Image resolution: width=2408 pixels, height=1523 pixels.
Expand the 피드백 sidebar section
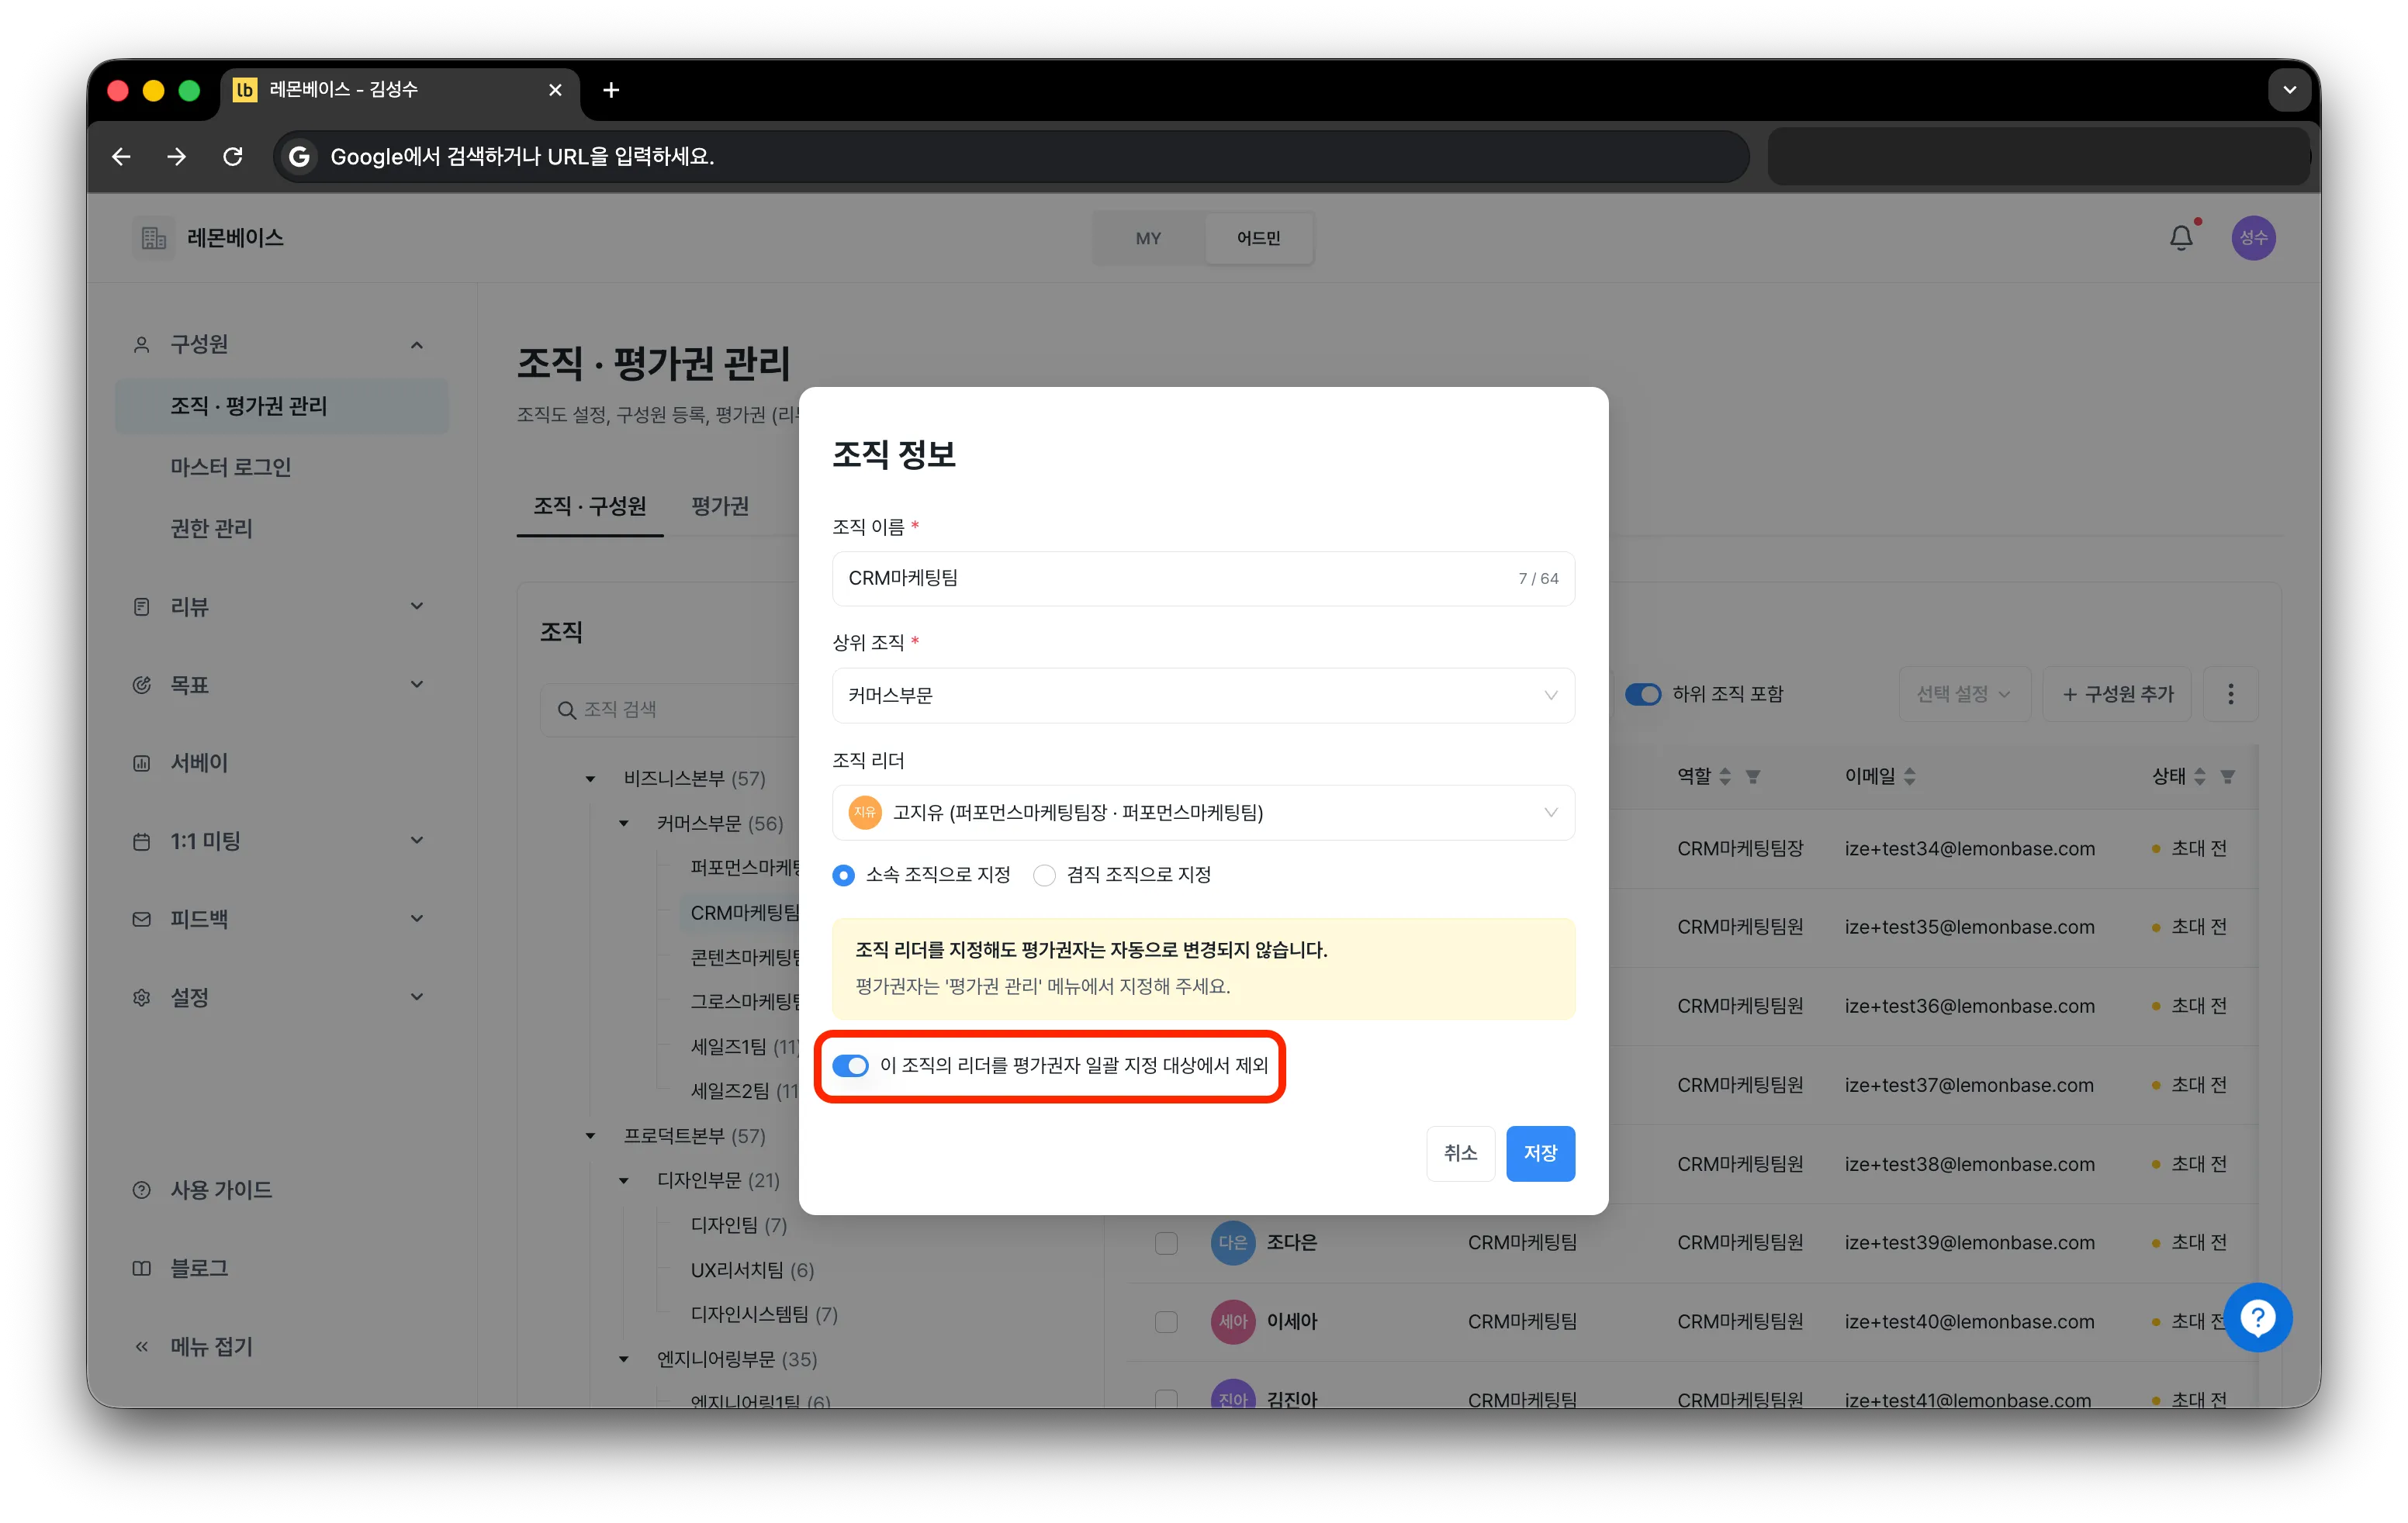click(x=417, y=920)
